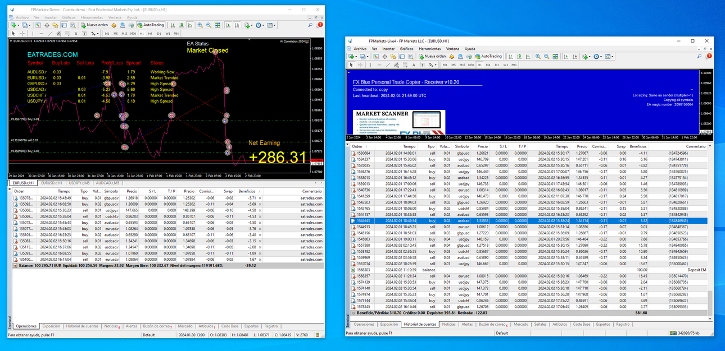Open templates dropdown in FPMarkets-Live4 toolbar

(x=609, y=56)
